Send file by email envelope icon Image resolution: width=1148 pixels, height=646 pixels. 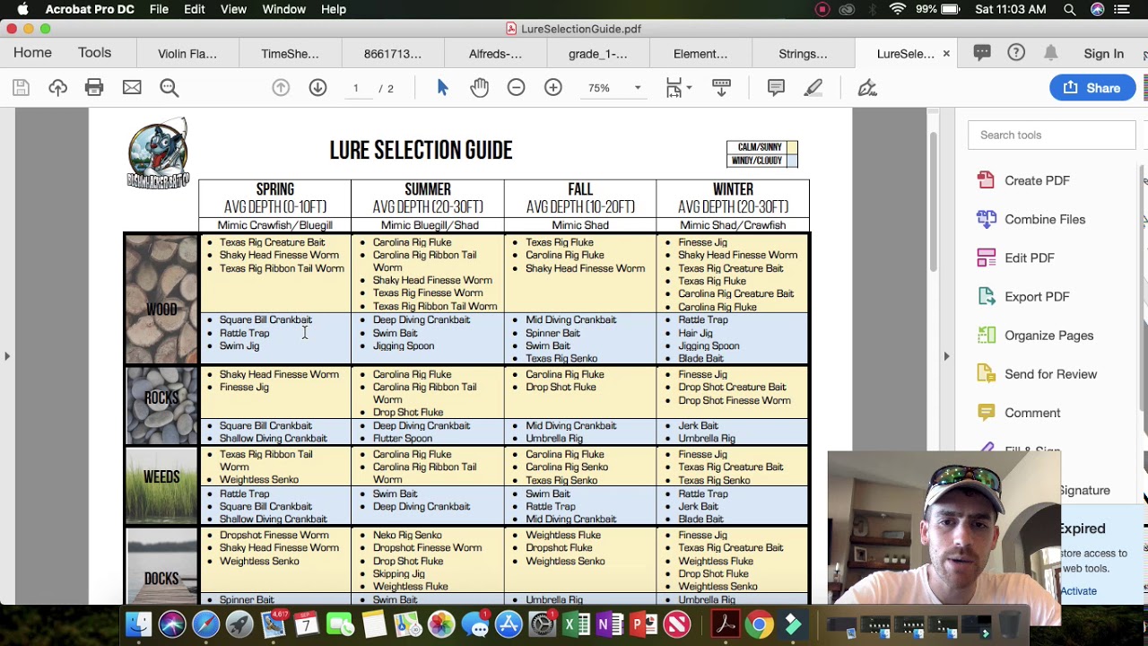(132, 88)
